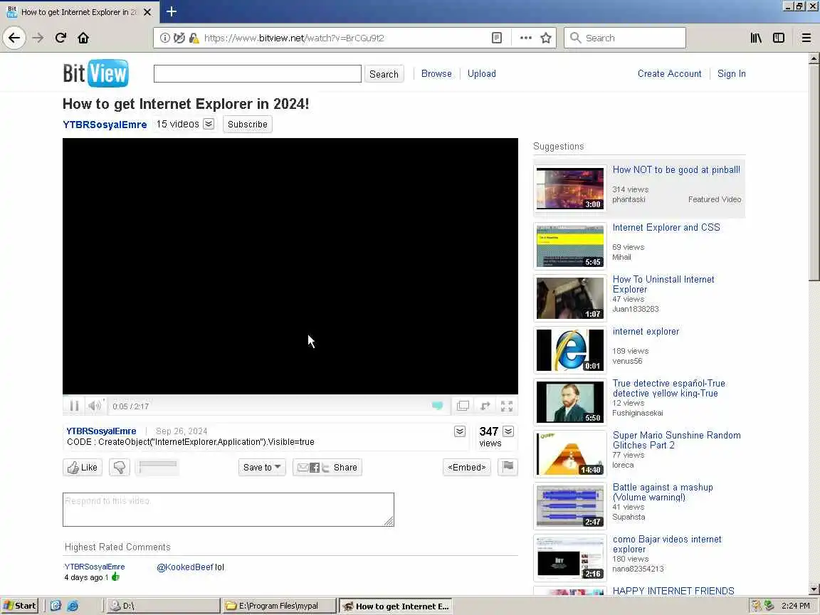This screenshot has height=615, width=820.
Task: Open @KookedBeef mention link in comment
Action: (185, 567)
